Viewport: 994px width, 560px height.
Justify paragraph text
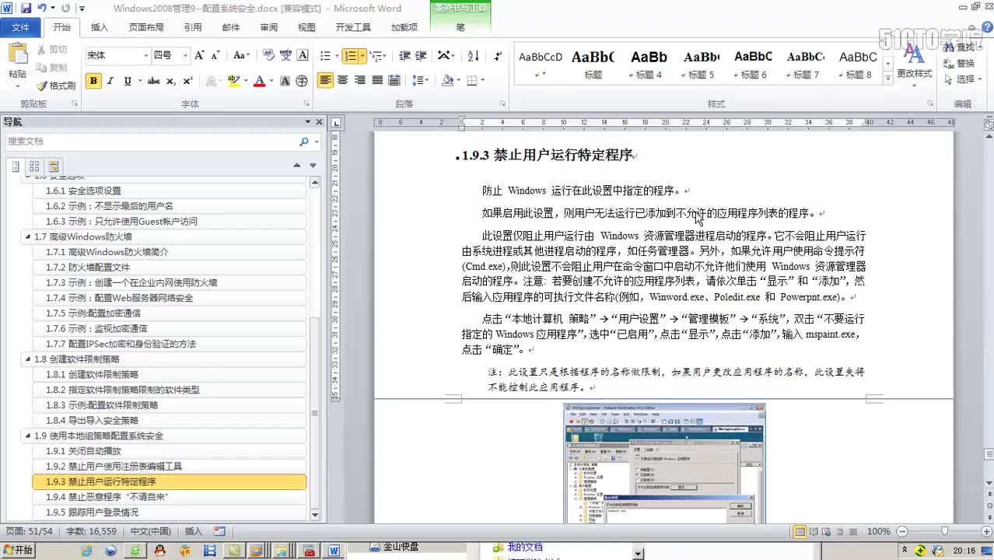[x=377, y=80]
